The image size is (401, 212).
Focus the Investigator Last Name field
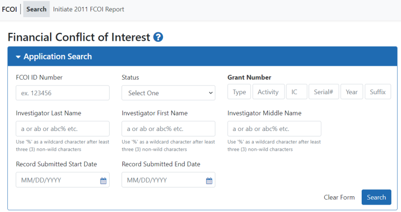62,129
